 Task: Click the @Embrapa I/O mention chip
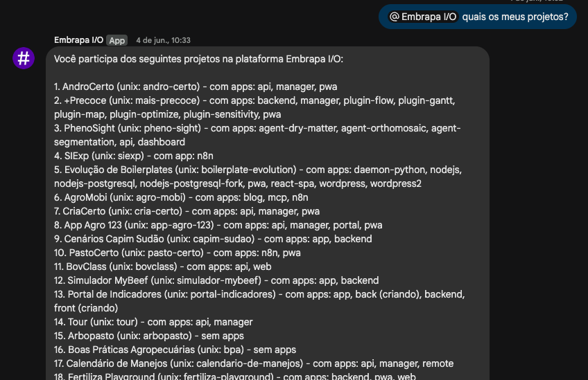(x=423, y=17)
